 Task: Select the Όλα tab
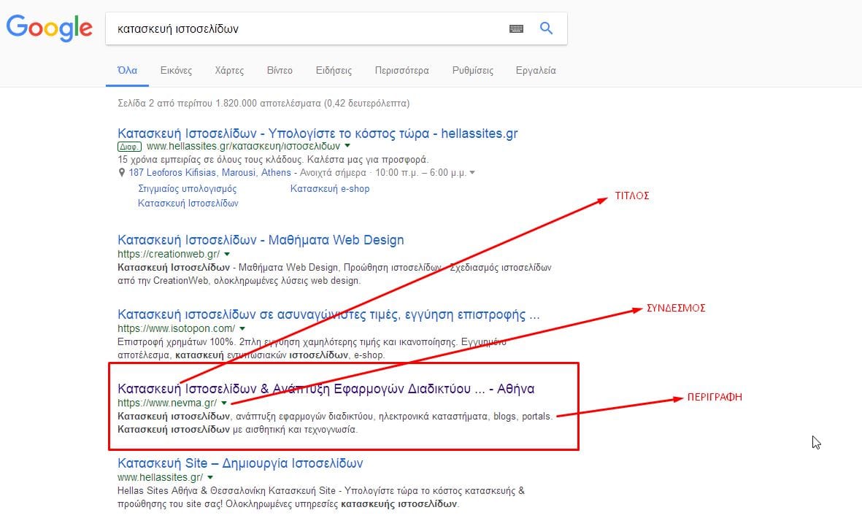tap(127, 70)
